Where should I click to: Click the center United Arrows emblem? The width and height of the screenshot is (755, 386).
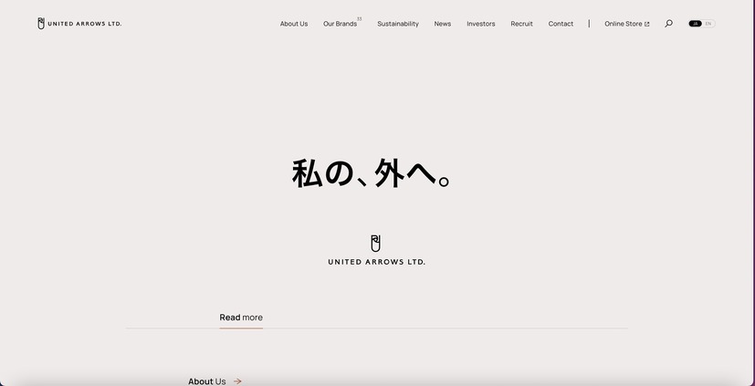click(375, 244)
